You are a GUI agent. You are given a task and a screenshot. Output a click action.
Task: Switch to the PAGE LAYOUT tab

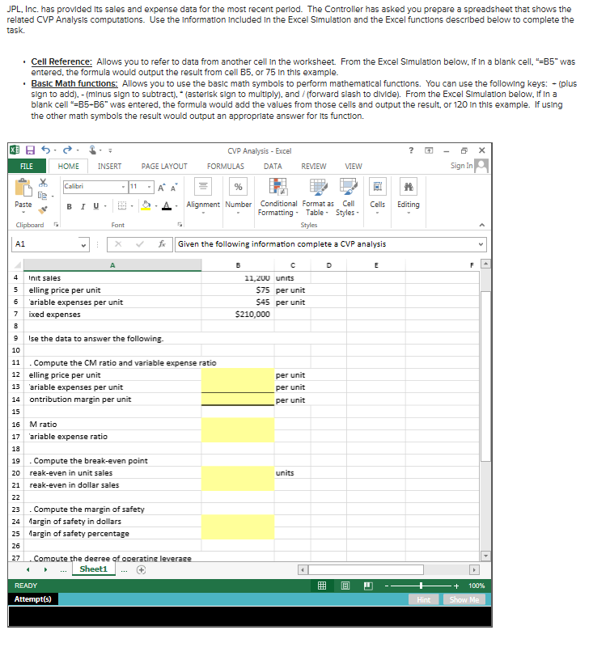pos(164,167)
